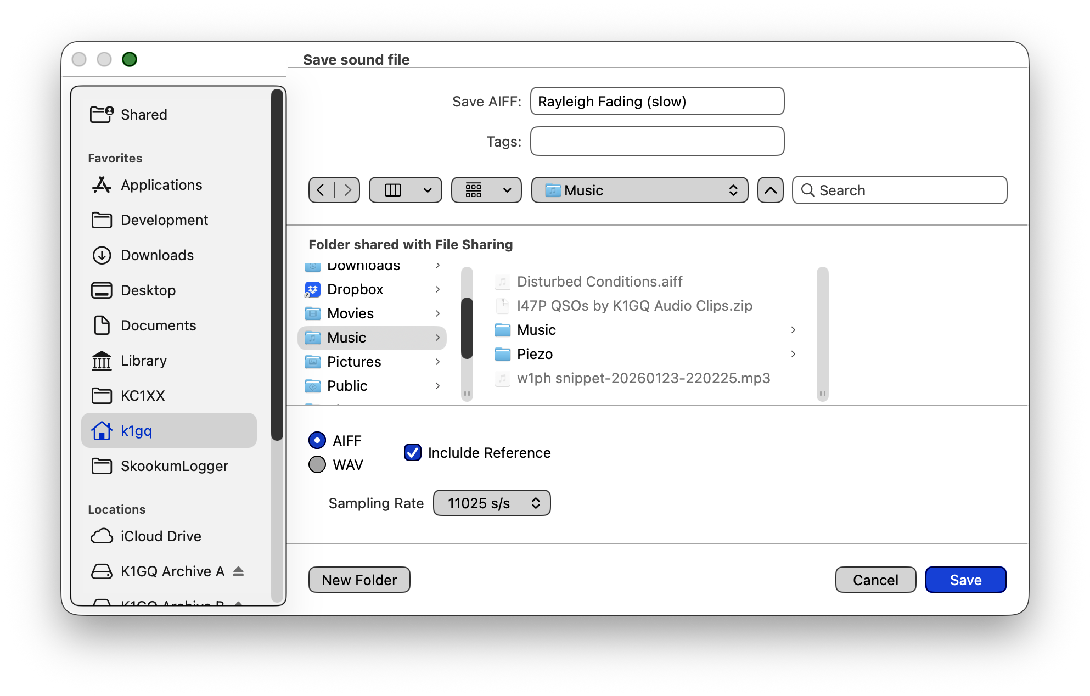Select the Pictures folder in column list
This screenshot has width=1090, height=696.
354,362
